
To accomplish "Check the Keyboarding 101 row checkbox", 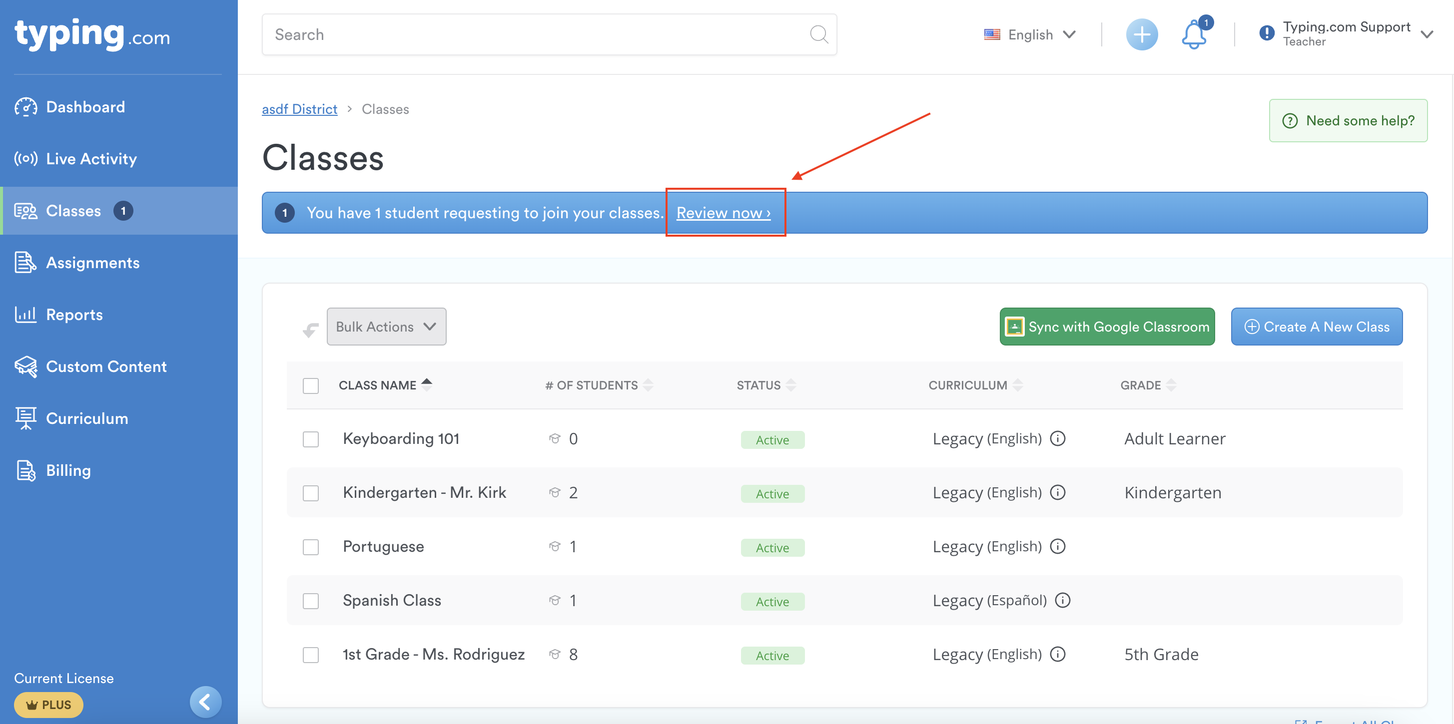I will coord(310,439).
